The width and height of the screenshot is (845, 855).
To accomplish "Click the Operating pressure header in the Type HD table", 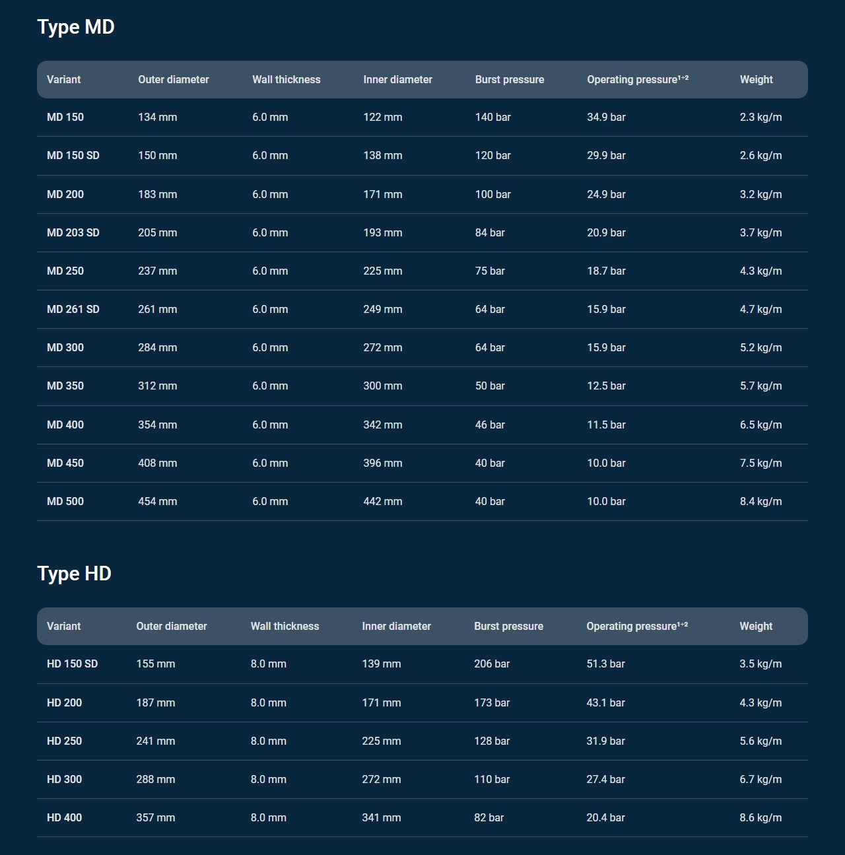I will [x=636, y=627].
